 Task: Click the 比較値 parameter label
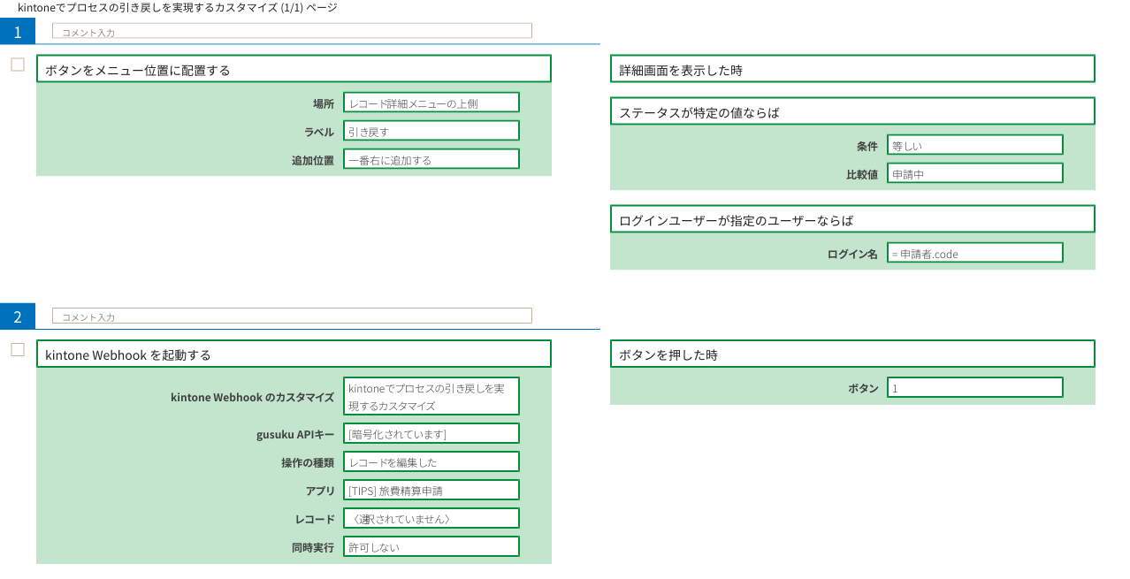pyautogui.click(x=862, y=174)
